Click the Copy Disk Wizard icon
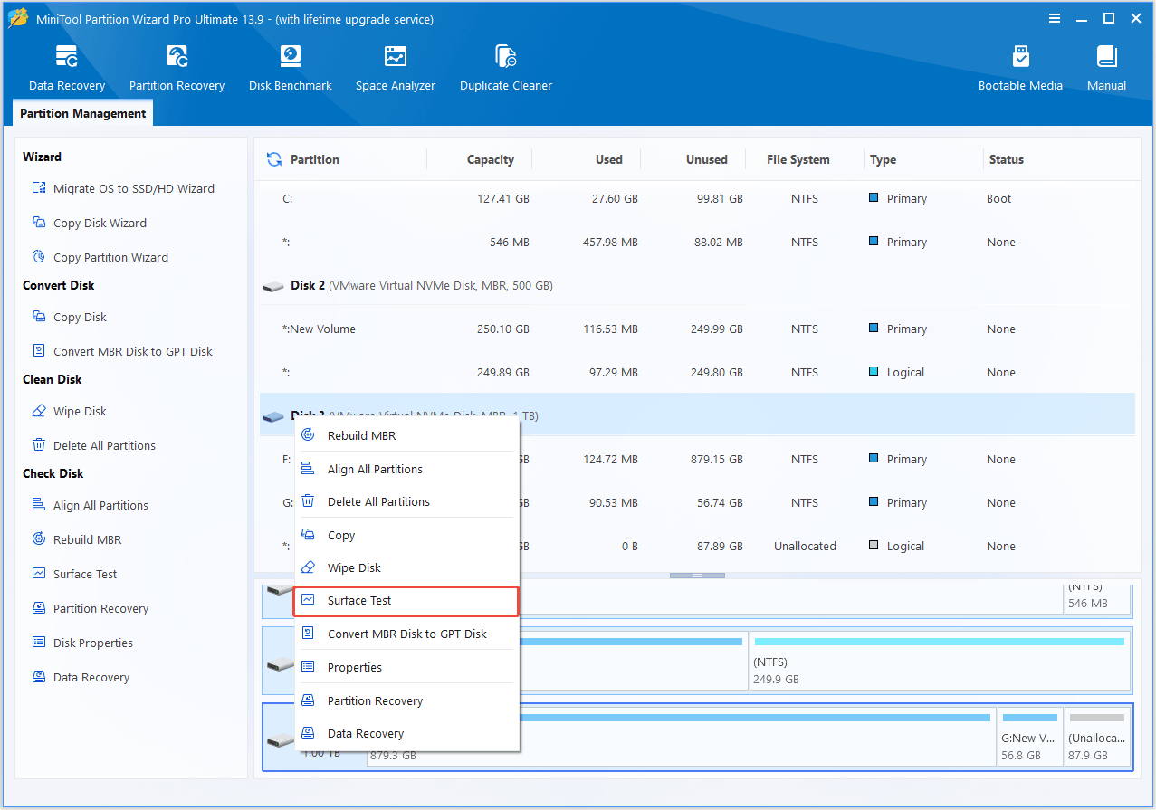 pos(39,223)
